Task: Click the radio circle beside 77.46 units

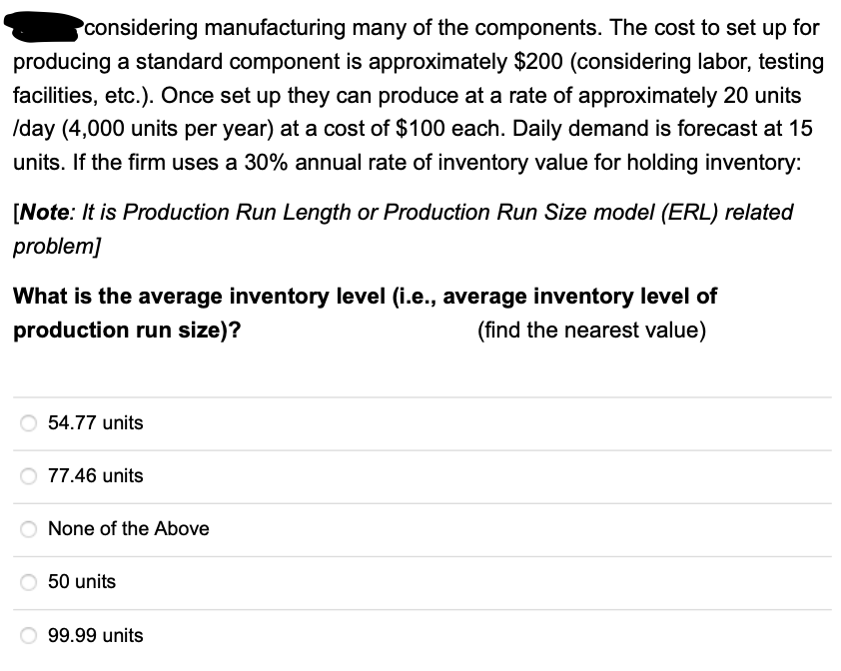Action: click(27, 473)
